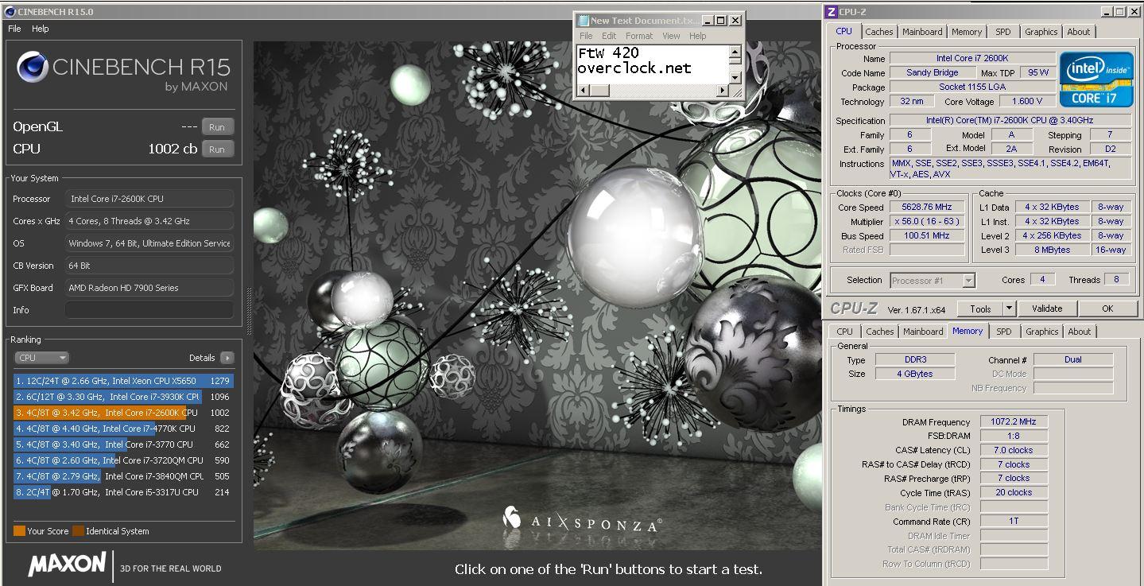
Task: Click Notepad vertical scrollbar down arrow
Action: [x=735, y=76]
